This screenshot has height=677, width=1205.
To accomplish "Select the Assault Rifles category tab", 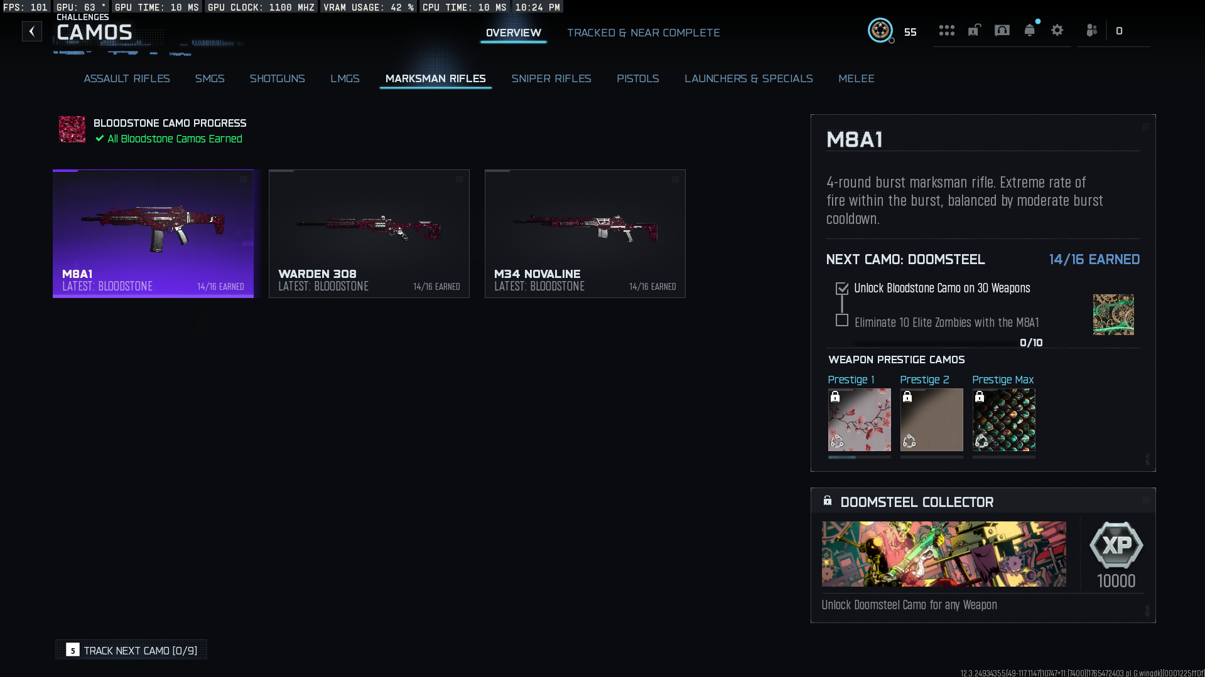I will point(127,78).
